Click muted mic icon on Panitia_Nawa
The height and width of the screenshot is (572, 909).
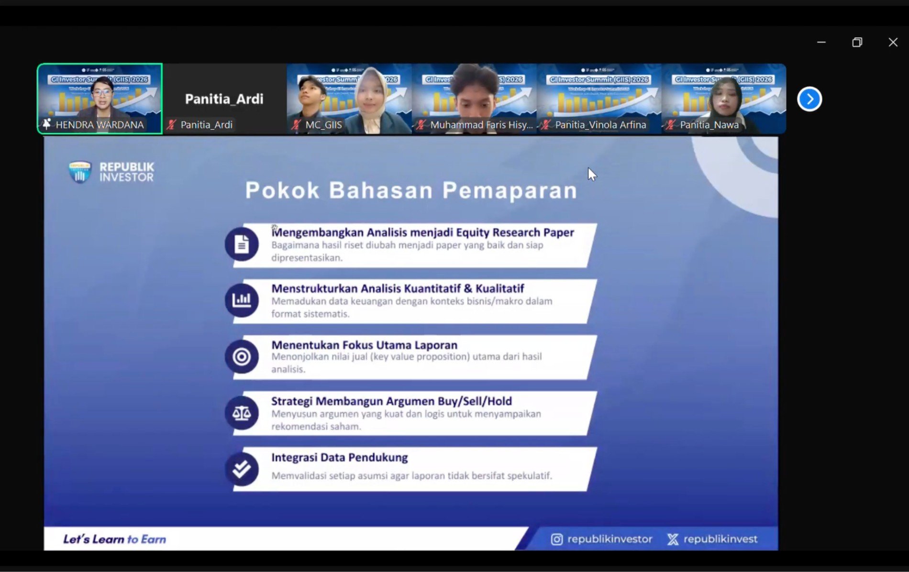(x=671, y=125)
